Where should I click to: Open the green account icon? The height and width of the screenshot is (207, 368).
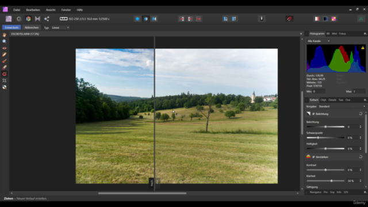(361, 19)
